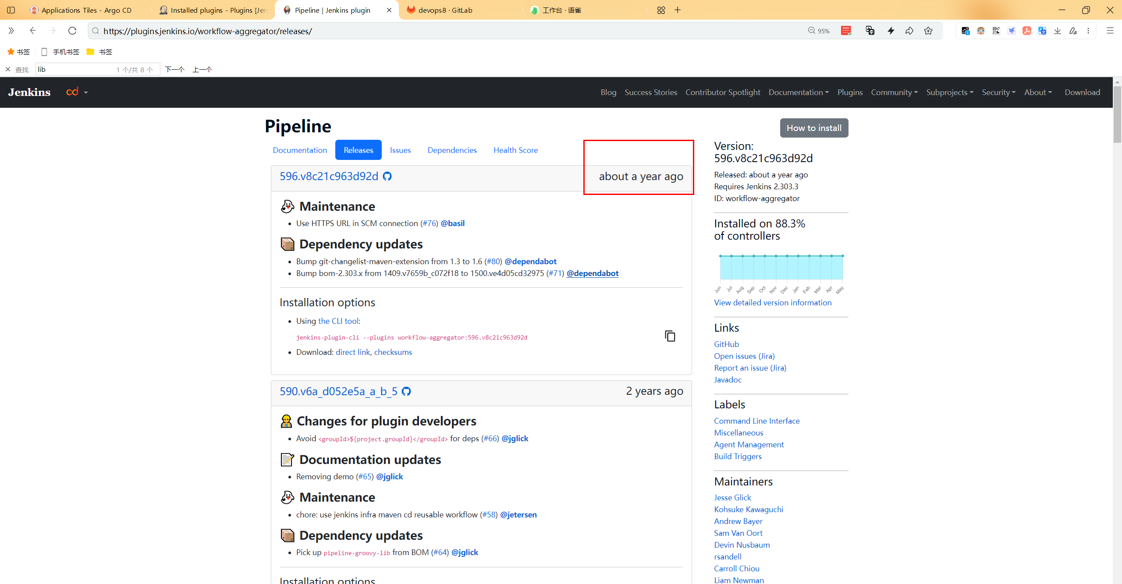
Task: Open the checksums link
Action: click(393, 352)
